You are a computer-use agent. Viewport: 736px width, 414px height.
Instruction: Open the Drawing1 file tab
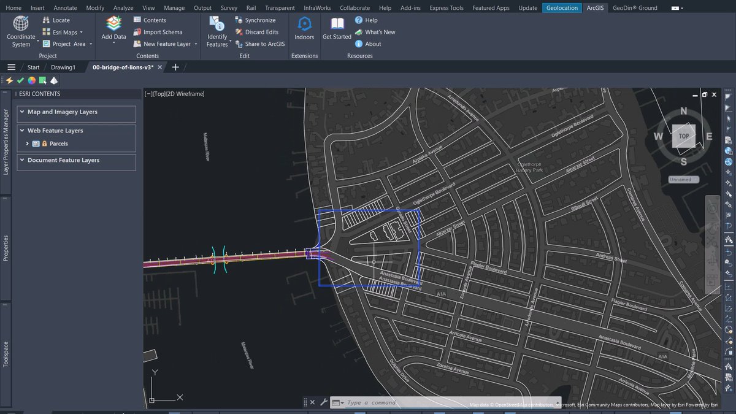click(x=63, y=67)
